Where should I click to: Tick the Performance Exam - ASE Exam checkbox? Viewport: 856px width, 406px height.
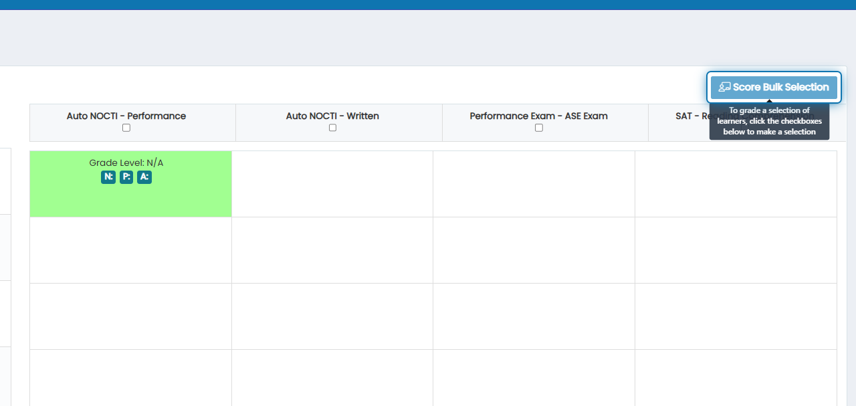coord(539,128)
